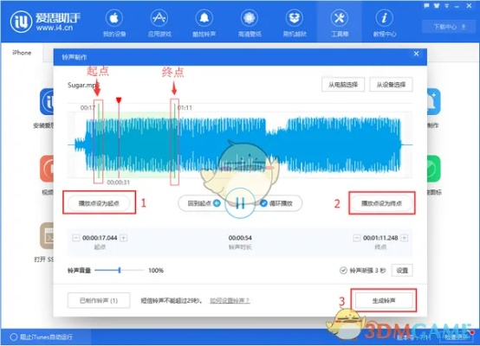The width and height of the screenshot is (480, 346).
Task: Open the how to set ringtone link
Action: pyautogui.click(x=230, y=301)
